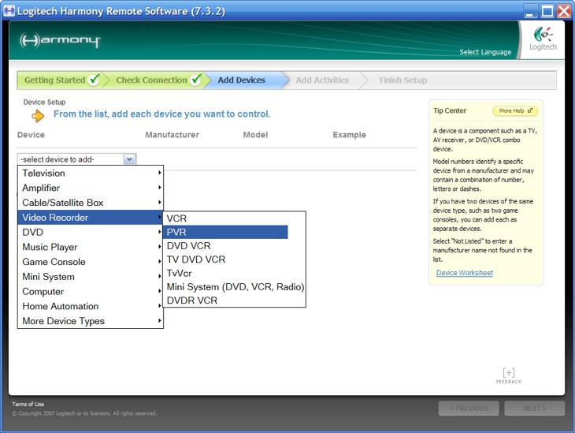This screenshot has height=433, width=575.
Task: Open the Terms of Use link
Action: point(28,404)
